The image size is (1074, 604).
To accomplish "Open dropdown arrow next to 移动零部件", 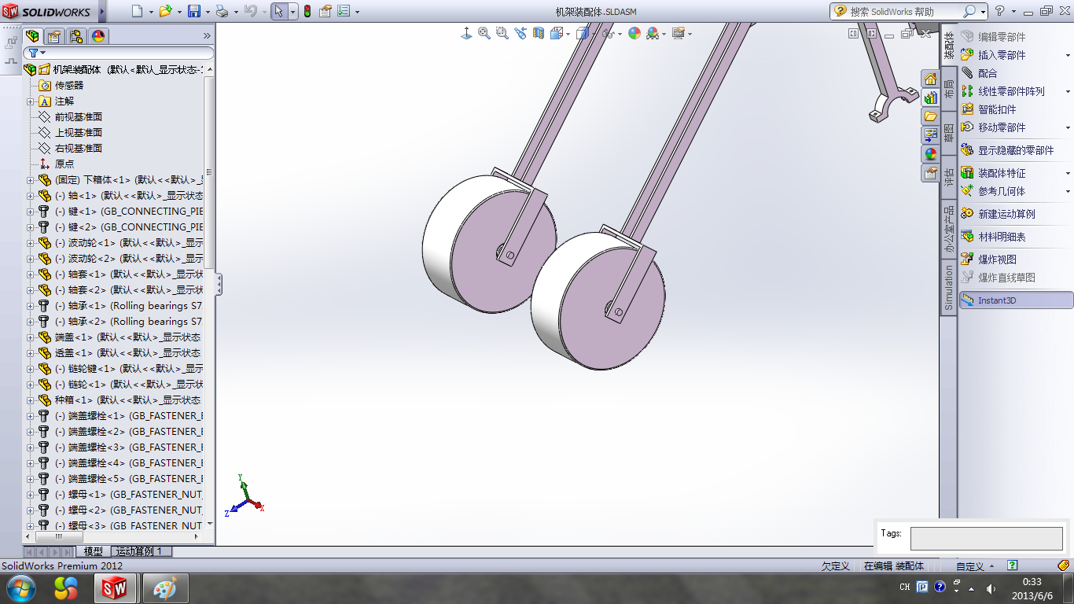I will (x=1068, y=128).
